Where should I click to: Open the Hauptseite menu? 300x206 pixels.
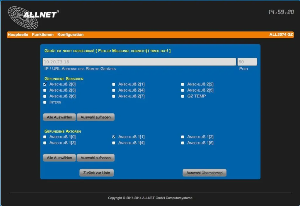[x=18, y=35]
